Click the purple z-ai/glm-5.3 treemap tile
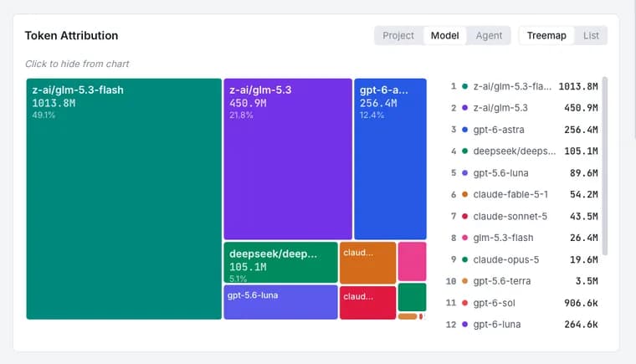636x364 pixels. (288, 159)
